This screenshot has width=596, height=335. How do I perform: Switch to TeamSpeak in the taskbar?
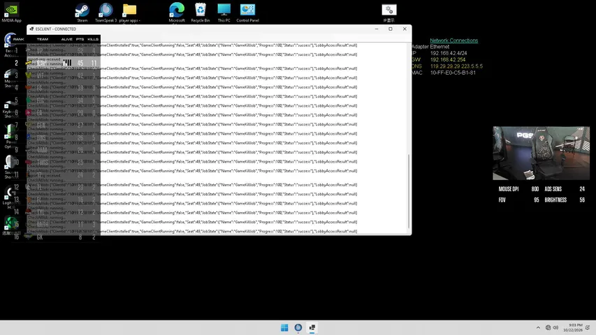[x=298, y=327]
